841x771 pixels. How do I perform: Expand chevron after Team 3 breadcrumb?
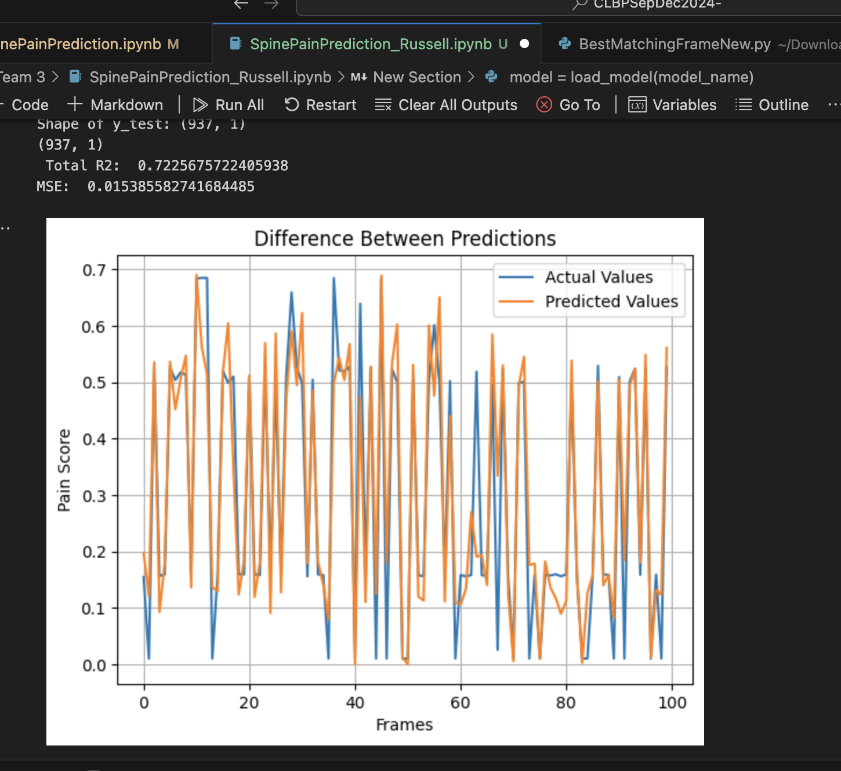click(x=55, y=77)
